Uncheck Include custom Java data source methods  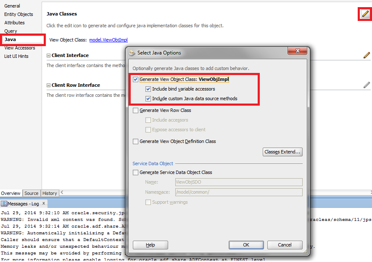pyautogui.click(x=148, y=99)
